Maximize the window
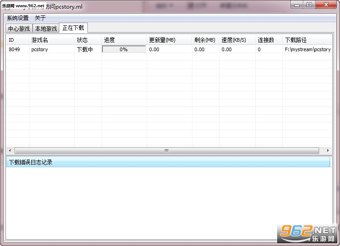Image resolution: width=340 pixels, height=246 pixels. pyautogui.click(x=309, y=5)
